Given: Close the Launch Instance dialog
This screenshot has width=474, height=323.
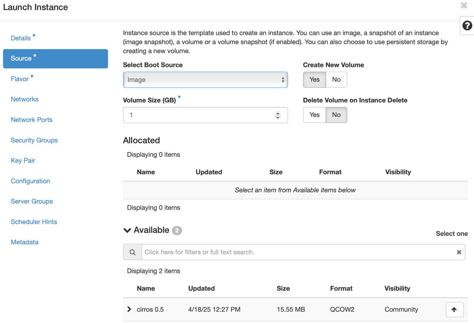Looking at the screenshot, I should tap(464, 6).
